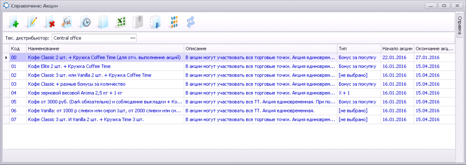Image resolution: width=466 pixels, height=165 pixels.
Task: Click the magnifier search/filter icon
Action: click(67, 23)
